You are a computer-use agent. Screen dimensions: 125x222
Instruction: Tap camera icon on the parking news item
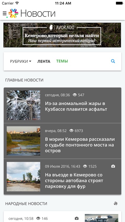point(113,166)
